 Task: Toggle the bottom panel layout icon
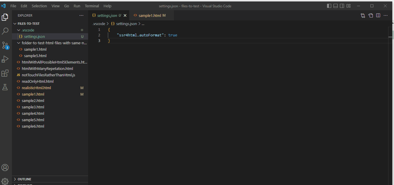click(x=336, y=6)
